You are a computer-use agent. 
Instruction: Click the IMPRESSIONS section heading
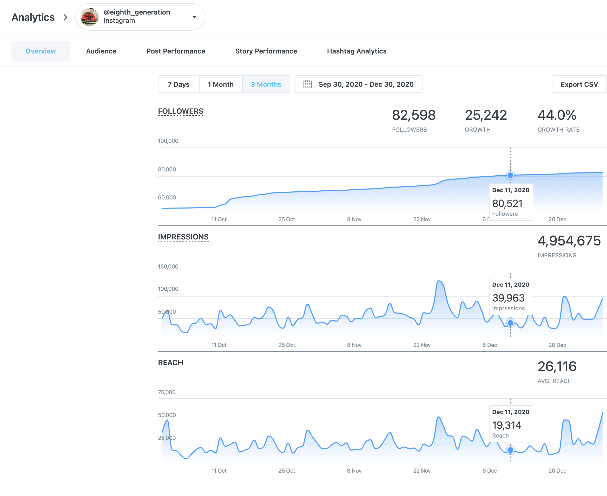[183, 237]
